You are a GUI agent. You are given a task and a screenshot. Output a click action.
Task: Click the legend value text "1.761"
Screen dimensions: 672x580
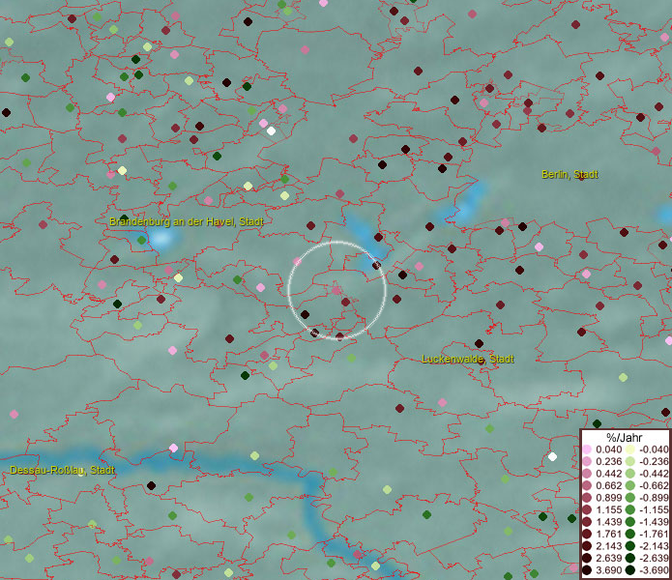pos(608,534)
